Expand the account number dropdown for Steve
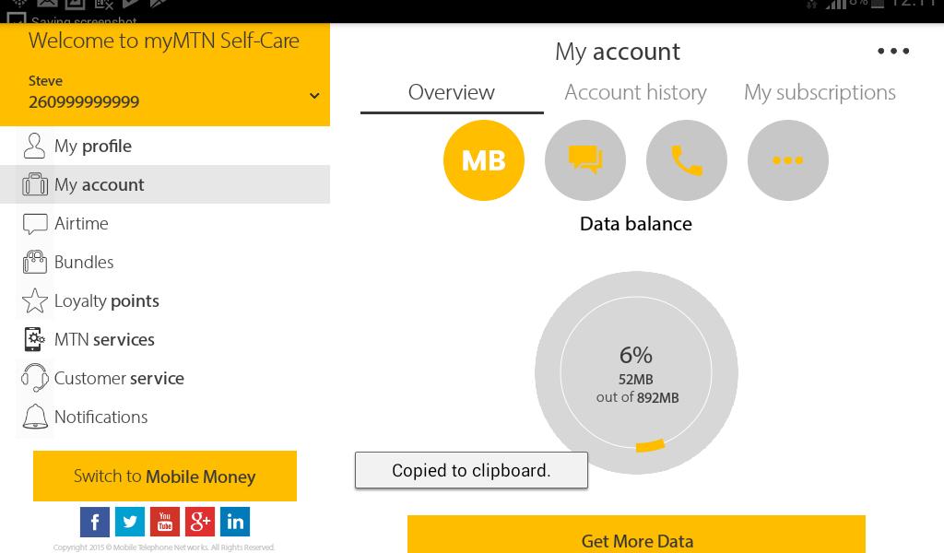This screenshot has width=944, height=553. point(314,94)
